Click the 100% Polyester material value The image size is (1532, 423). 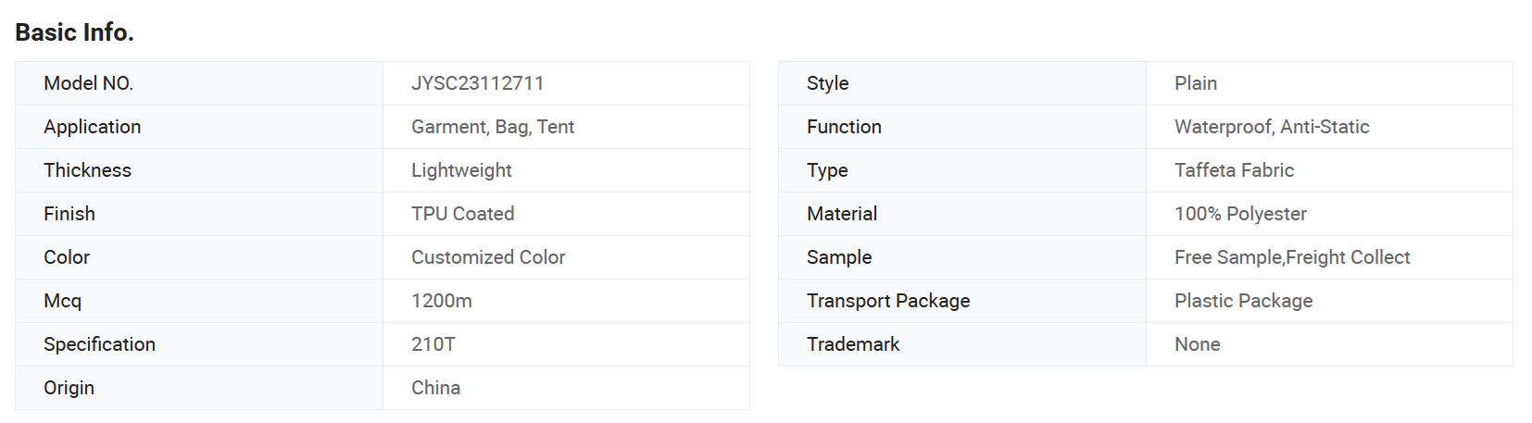point(1240,214)
